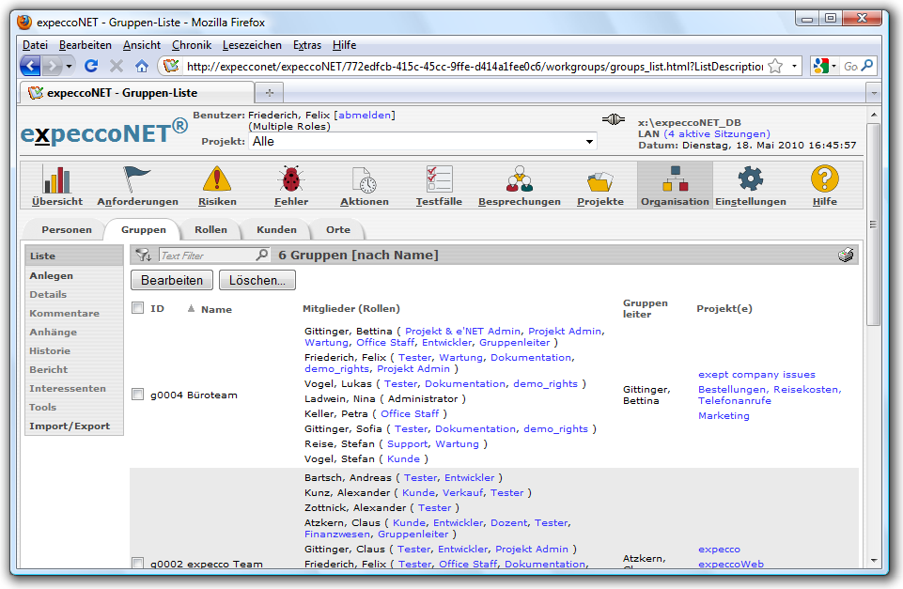
Task: Check the g0002 expecco Team checkbox
Action: [x=138, y=564]
